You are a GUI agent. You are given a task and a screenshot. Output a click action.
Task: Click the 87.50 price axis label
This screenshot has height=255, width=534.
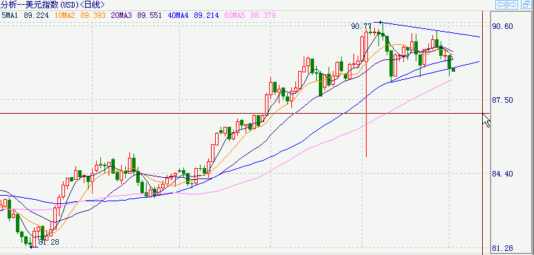503,101
